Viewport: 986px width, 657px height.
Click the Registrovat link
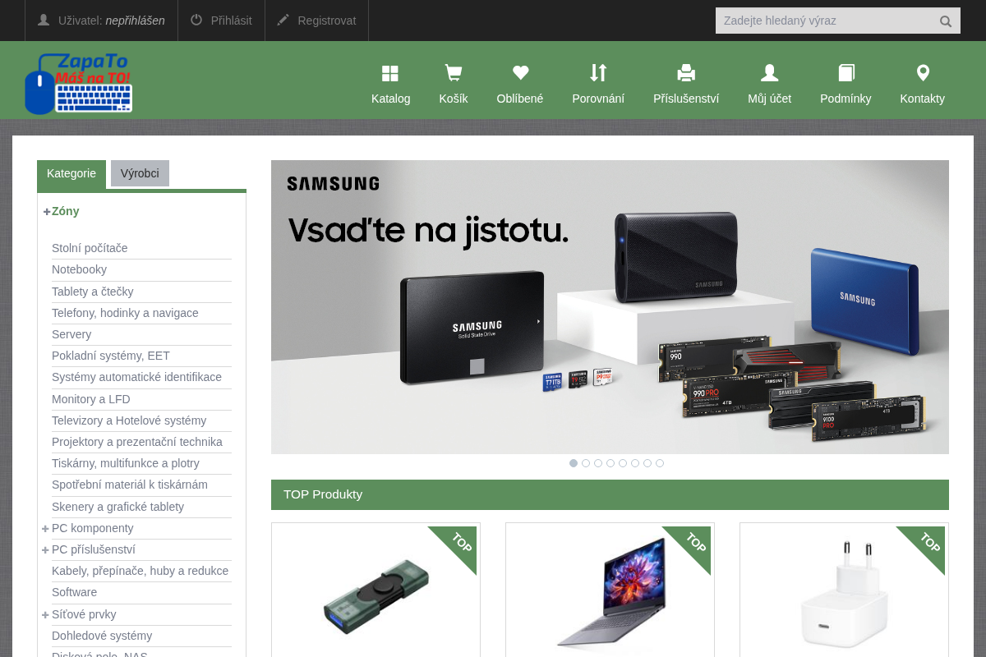click(x=327, y=21)
